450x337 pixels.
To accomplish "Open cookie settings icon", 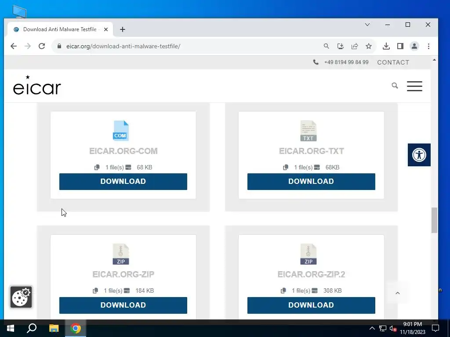I will click(x=21, y=297).
